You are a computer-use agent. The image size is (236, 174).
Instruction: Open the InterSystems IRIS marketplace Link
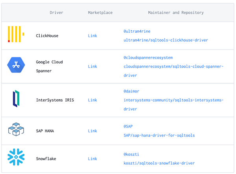tap(92, 100)
